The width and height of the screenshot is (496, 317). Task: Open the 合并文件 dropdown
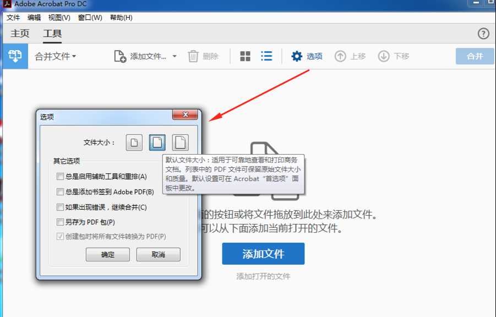tap(56, 56)
